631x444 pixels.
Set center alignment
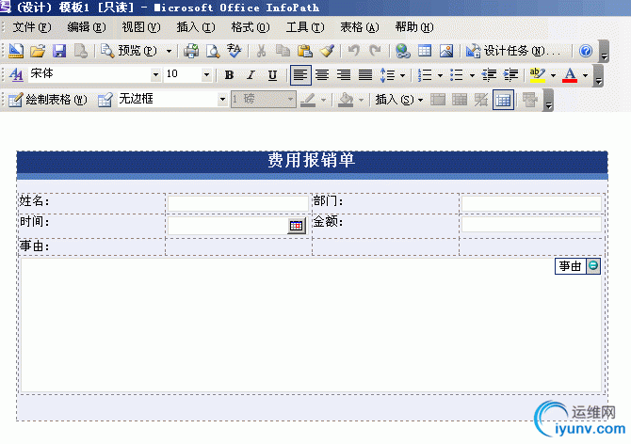tap(322, 75)
